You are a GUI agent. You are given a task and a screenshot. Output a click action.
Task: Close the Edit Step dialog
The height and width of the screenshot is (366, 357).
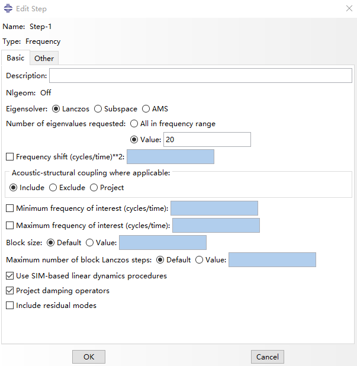click(349, 8)
